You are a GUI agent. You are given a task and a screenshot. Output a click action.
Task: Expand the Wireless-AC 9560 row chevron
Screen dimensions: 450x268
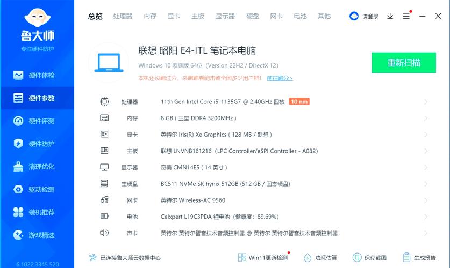(x=426, y=200)
